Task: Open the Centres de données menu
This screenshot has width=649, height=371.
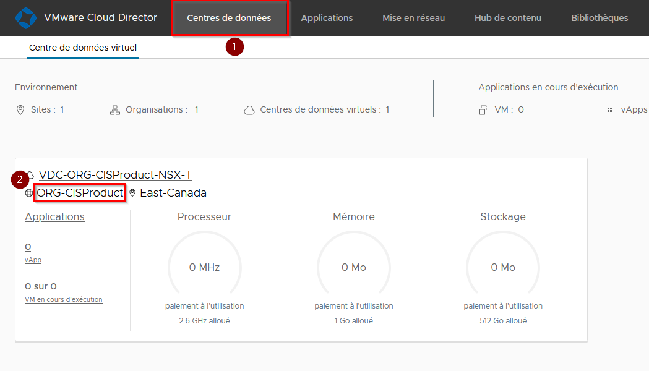Action: (229, 18)
